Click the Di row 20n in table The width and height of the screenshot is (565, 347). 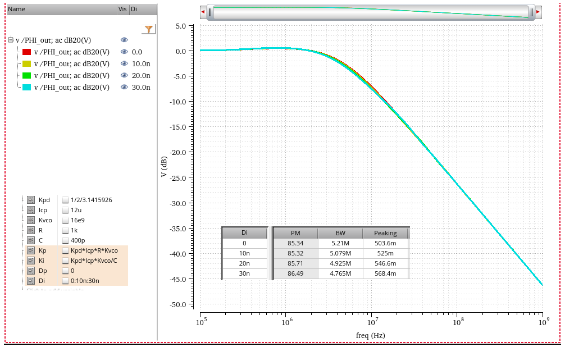point(244,263)
